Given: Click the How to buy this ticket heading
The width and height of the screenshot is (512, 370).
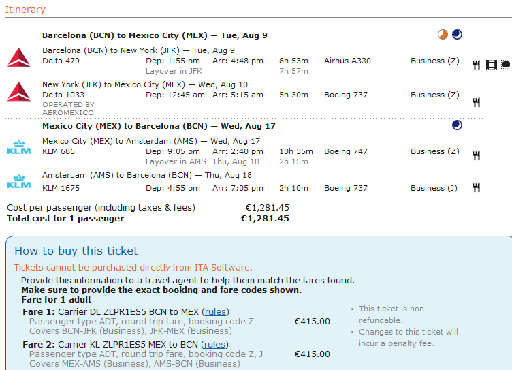Looking at the screenshot, I should pyautogui.click(x=76, y=251).
